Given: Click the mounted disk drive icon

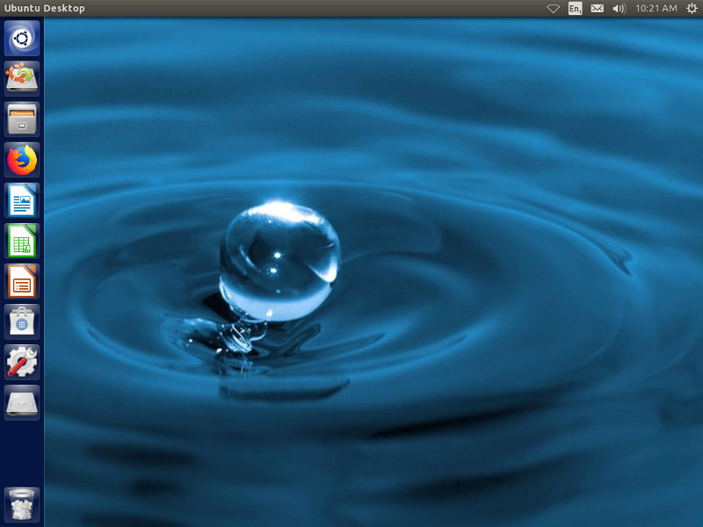Looking at the screenshot, I should pos(22,402).
